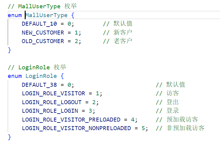Image resolution: width=220 pixels, height=146 pixels.
Task: Click the LOGIN_ROLE_VISITOR identifier
Action: click(53, 93)
